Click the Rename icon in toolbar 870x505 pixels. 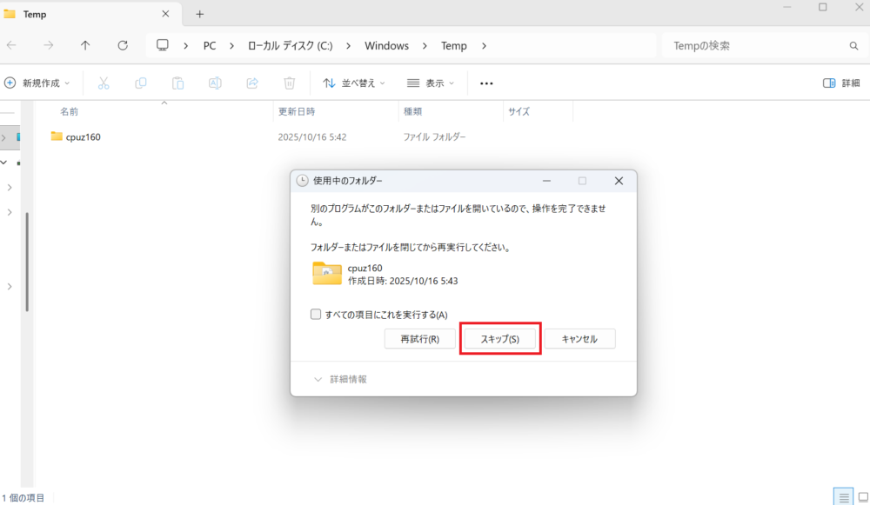(215, 83)
